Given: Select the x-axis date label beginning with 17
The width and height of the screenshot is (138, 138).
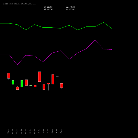Looking at the screenshot, I should (x=61, y=131).
